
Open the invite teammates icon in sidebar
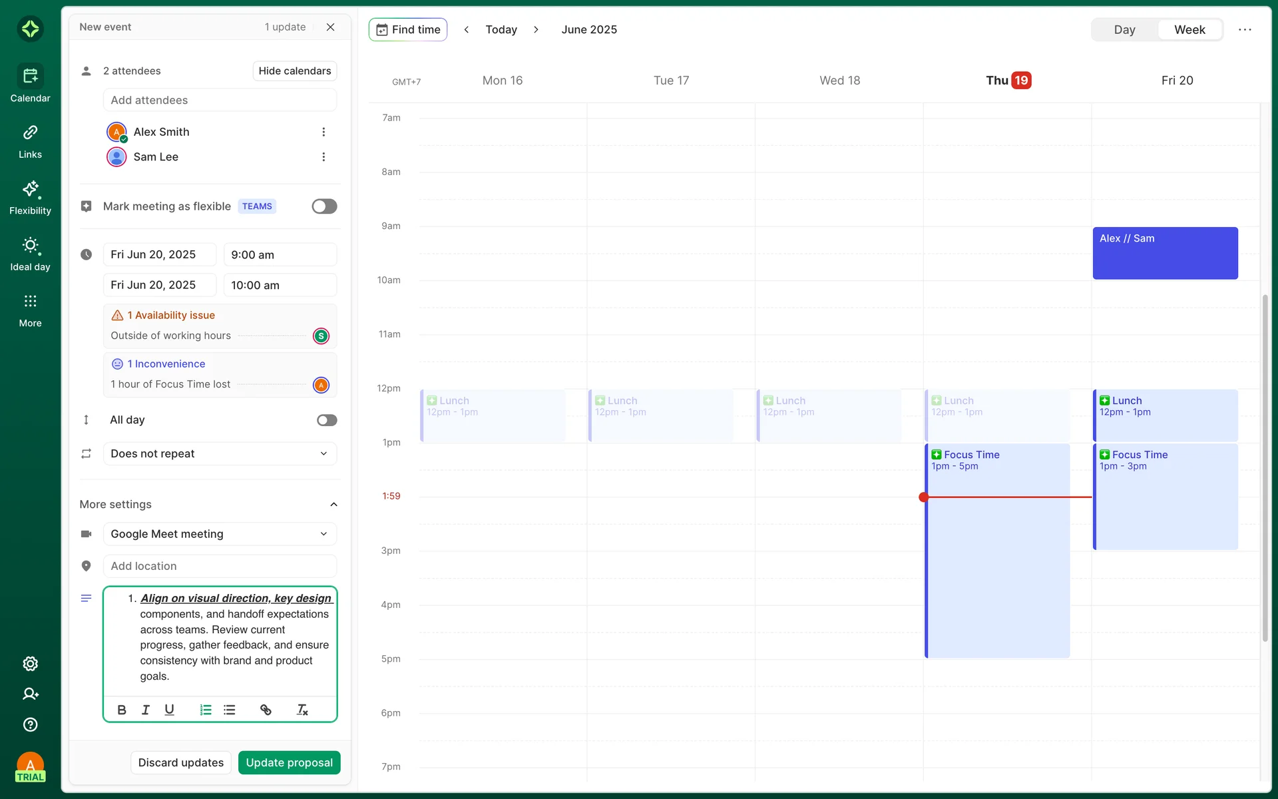[x=30, y=694]
